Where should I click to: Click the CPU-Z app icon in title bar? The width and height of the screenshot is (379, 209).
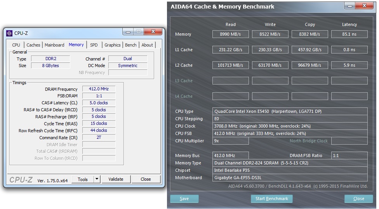9,33
